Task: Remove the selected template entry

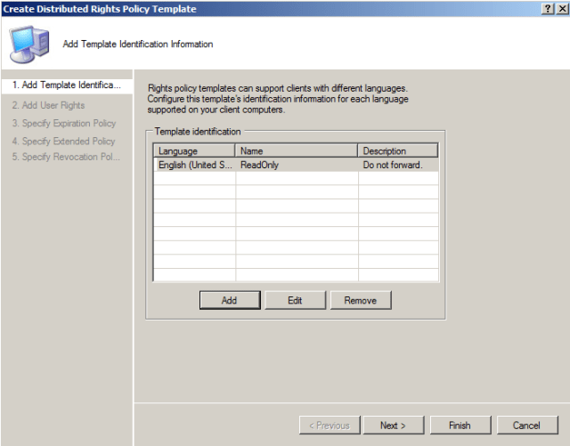Action: pos(361,301)
